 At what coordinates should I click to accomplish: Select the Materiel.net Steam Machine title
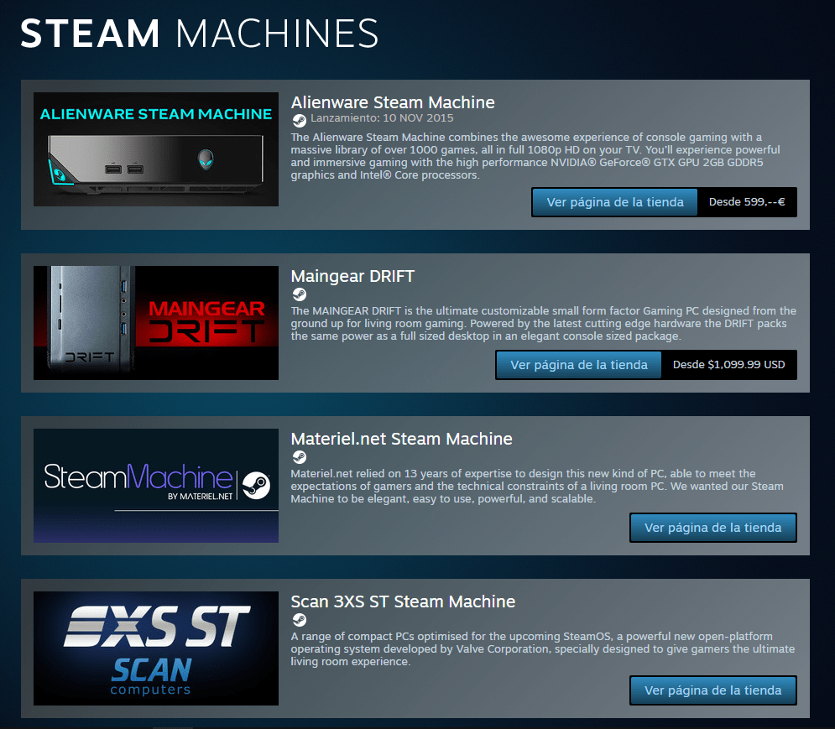click(401, 439)
